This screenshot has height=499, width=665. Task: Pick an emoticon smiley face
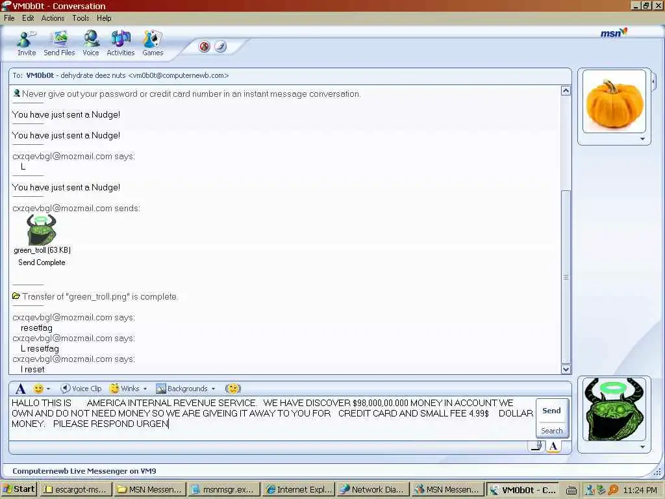pyautogui.click(x=38, y=389)
